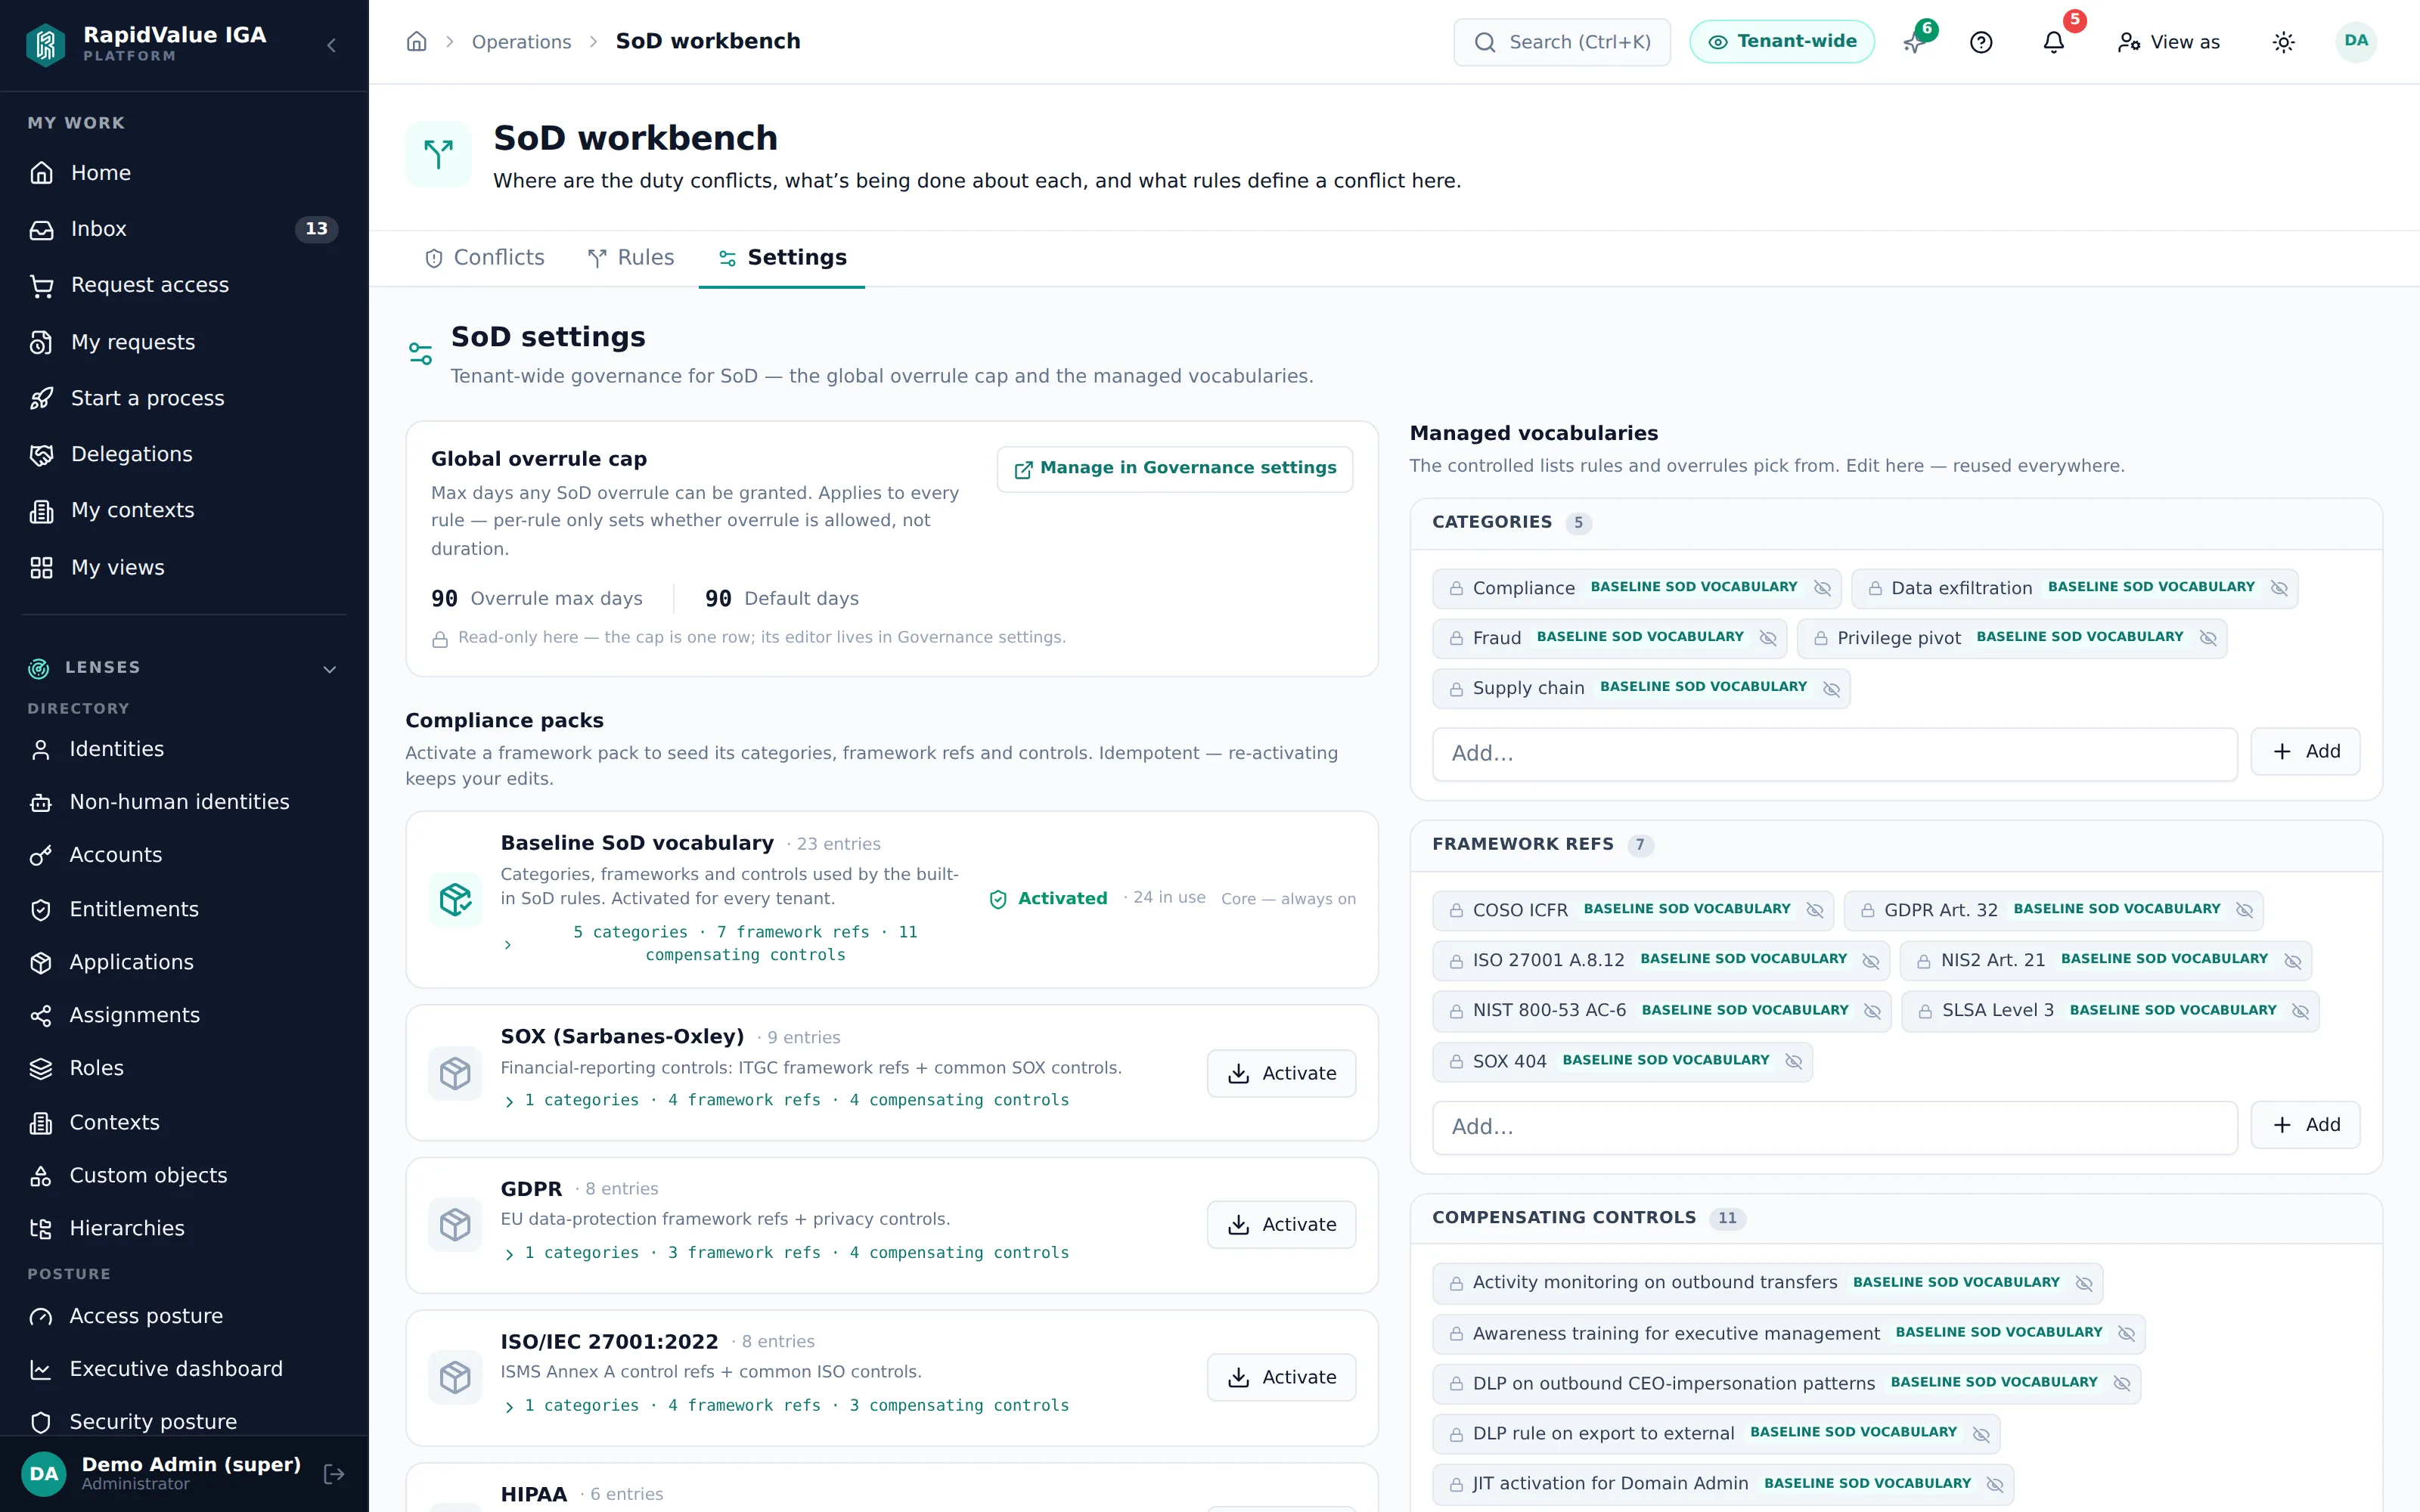Activate the GDPR pack
Image resolution: width=2420 pixels, height=1512 pixels.
[x=1281, y=1224]
